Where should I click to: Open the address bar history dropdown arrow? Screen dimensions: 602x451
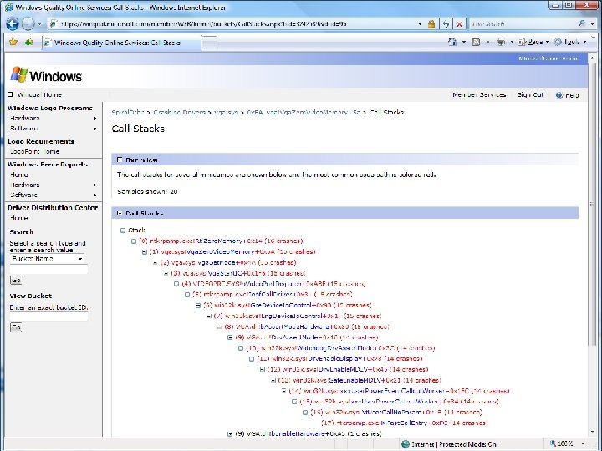(420, 24)
